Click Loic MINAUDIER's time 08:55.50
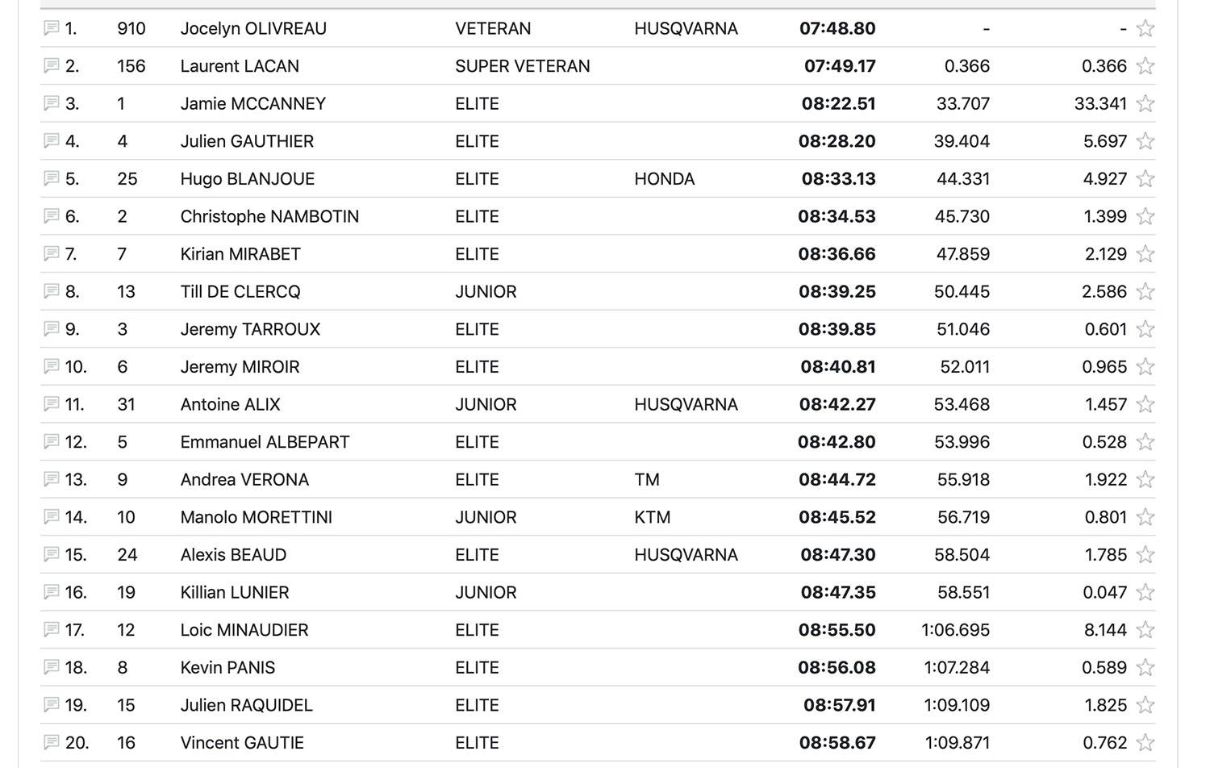 [837, 630]
